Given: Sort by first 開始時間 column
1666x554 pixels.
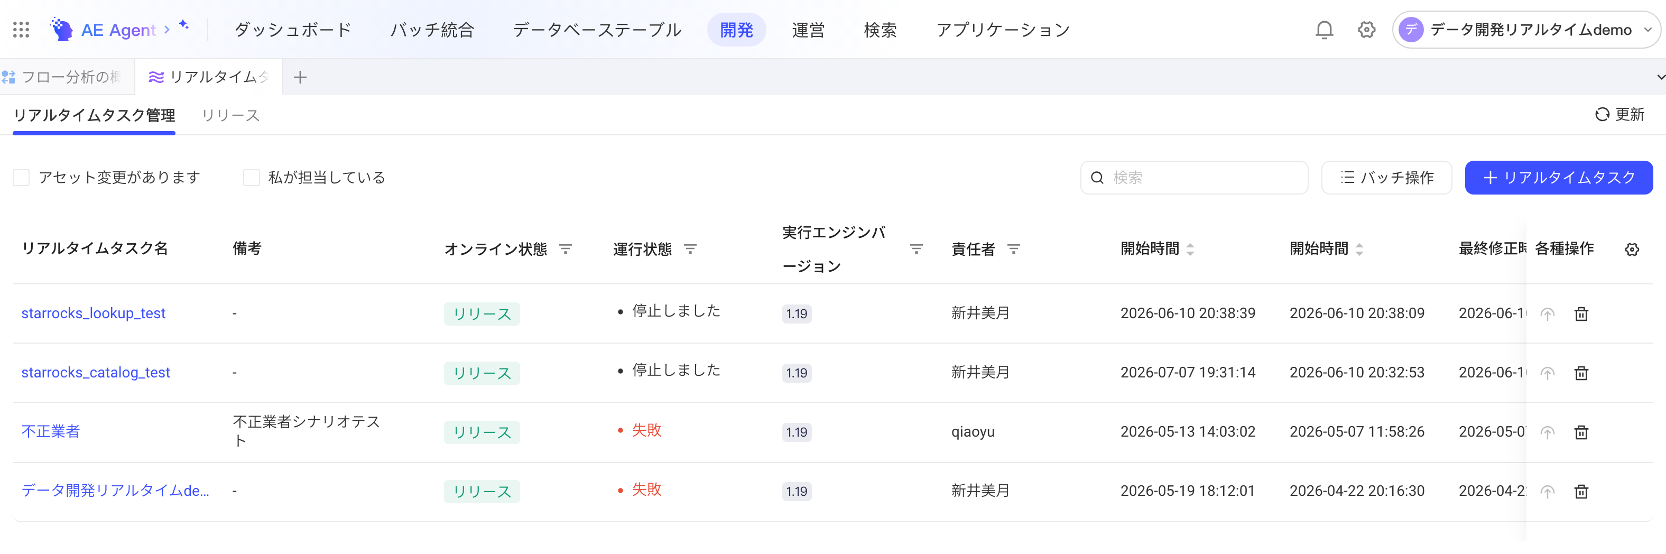Looking at the screenshot, I should [1190, 249].
